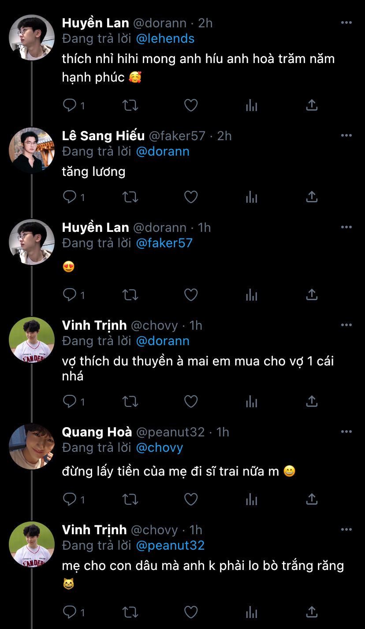This screenshot has height=629, width=365.
Task: Click the Vinh Trịnh display name on du thuyền tweet
Action: 94,326
